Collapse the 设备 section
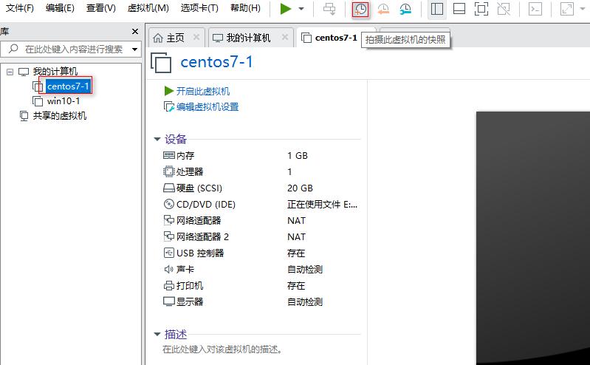Viewport: 590px width, 365px height. [x=157, y=139]
